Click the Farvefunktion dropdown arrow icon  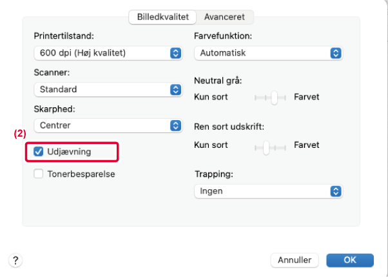335,53
